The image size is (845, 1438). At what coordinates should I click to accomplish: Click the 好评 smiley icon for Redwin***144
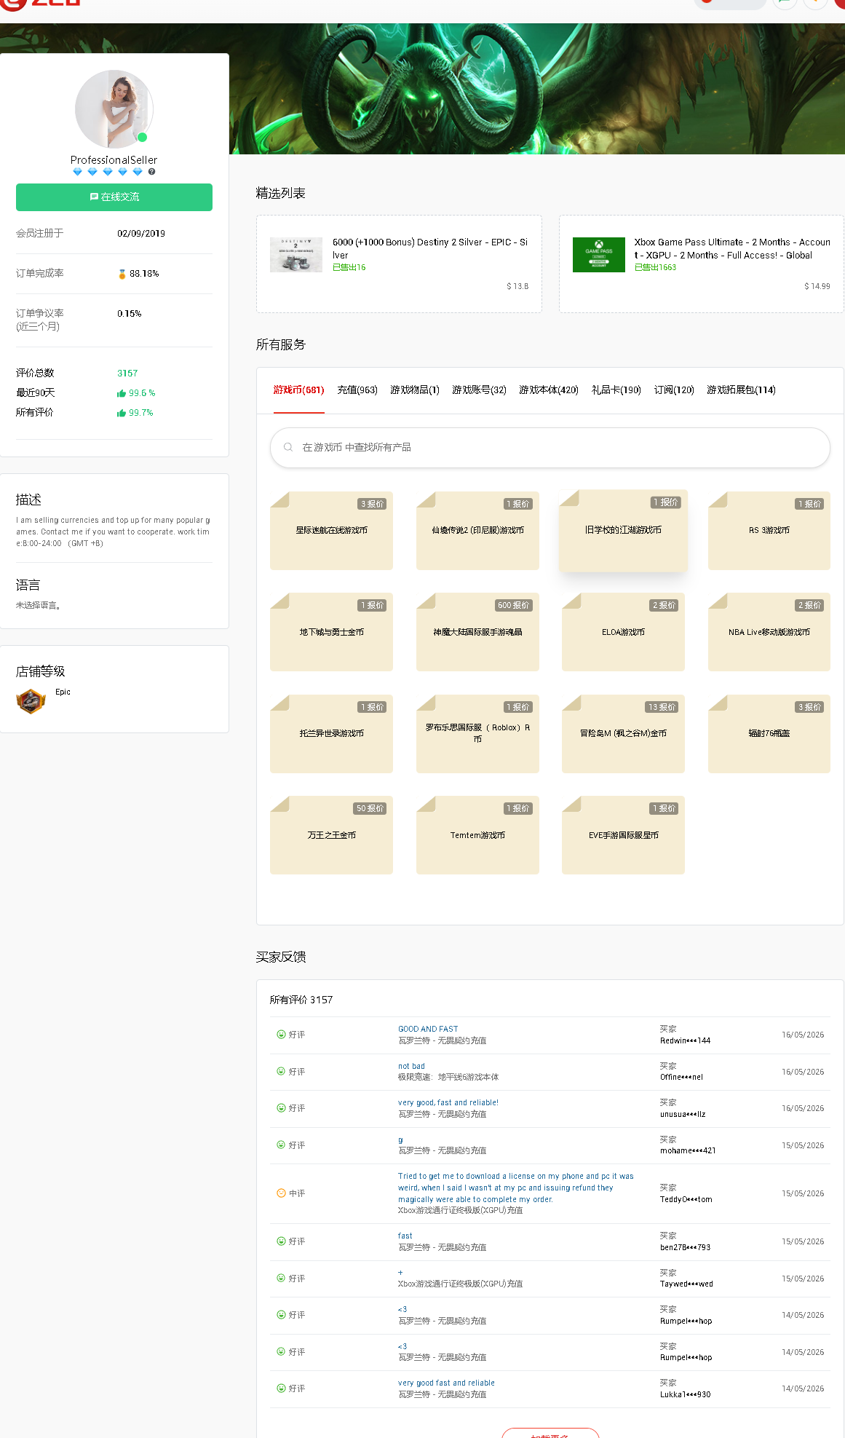click(x=281, y=1035)
